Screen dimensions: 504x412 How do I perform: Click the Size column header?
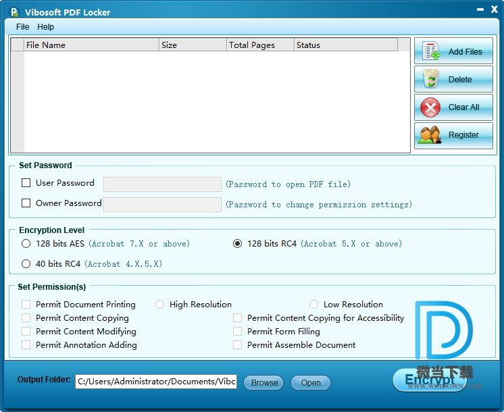193,45
